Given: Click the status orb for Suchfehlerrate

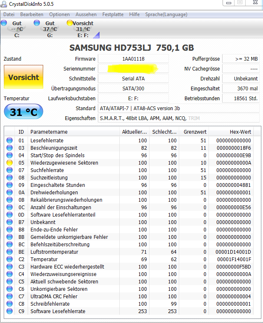Looking at the screenshot, I should coord(9,170).
